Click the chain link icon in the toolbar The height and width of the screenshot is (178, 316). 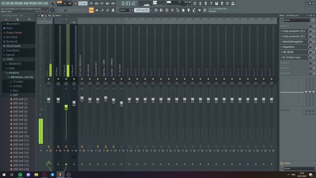108,10
